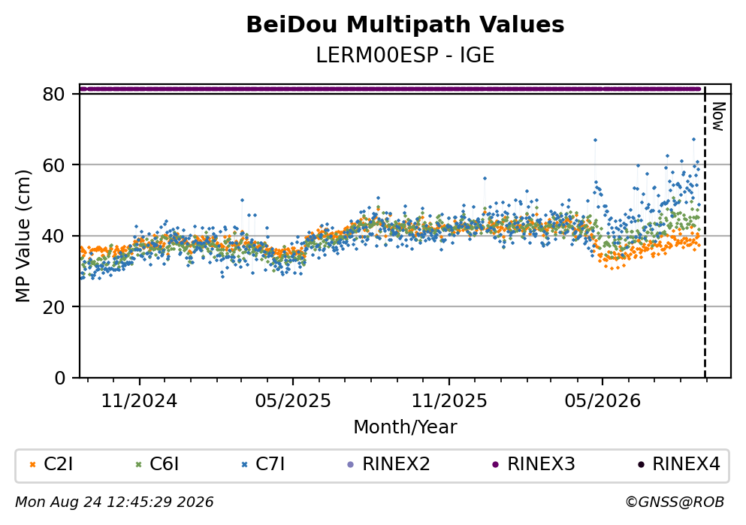Click the Month/Year axis label
Viewport: 746px width, 525px height.
405,427
